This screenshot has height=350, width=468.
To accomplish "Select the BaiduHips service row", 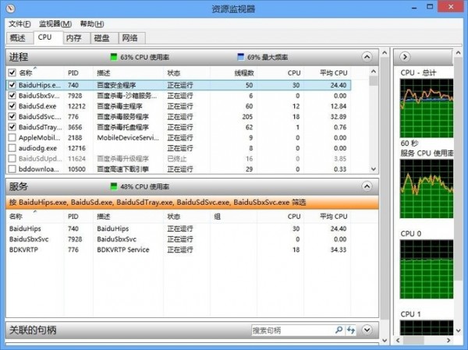I will [179, 228].
